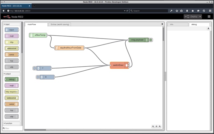This screenshot has height=134, width=214.
Task: Open the Firefox main menu
Action: tap(210, 11)
